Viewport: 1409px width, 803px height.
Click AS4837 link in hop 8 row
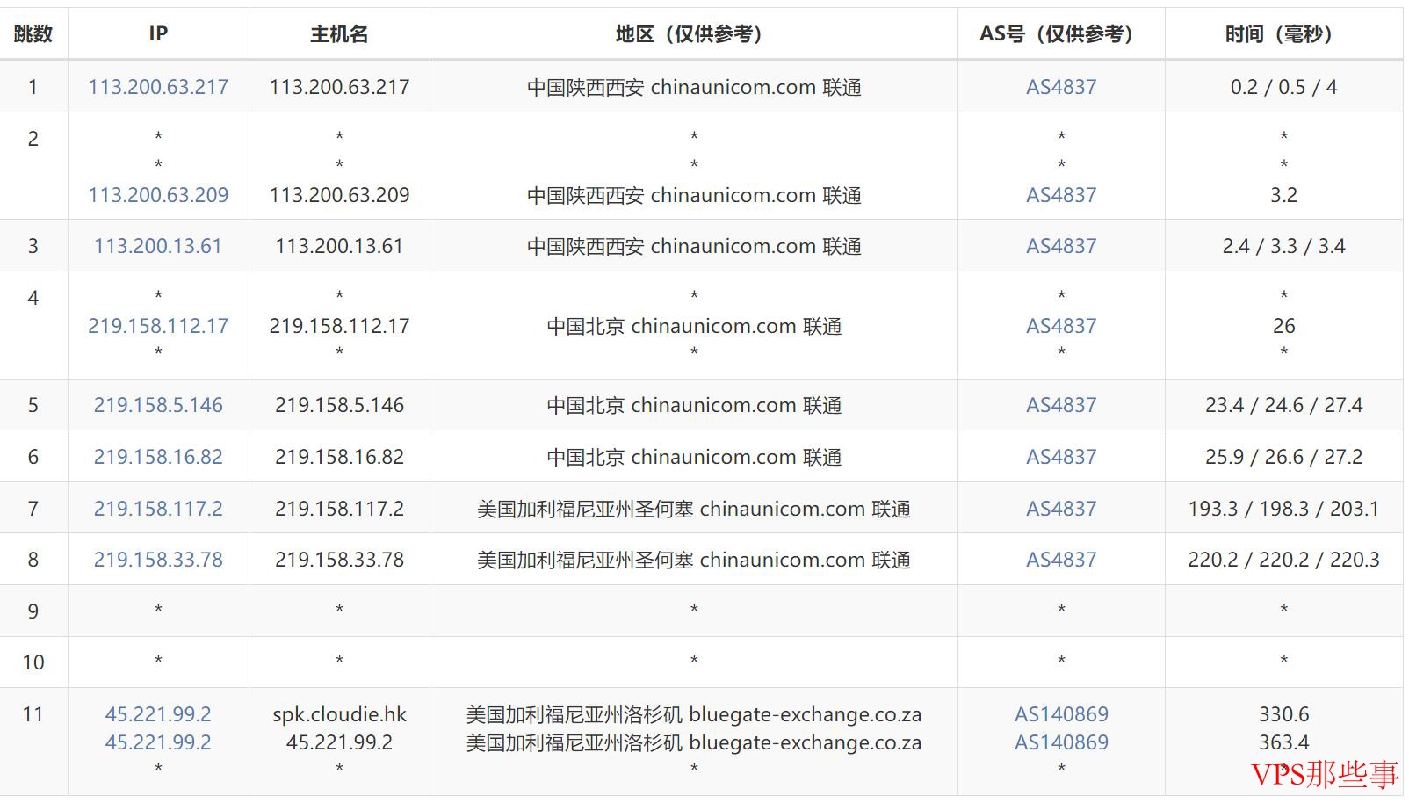pos(1061,560)
